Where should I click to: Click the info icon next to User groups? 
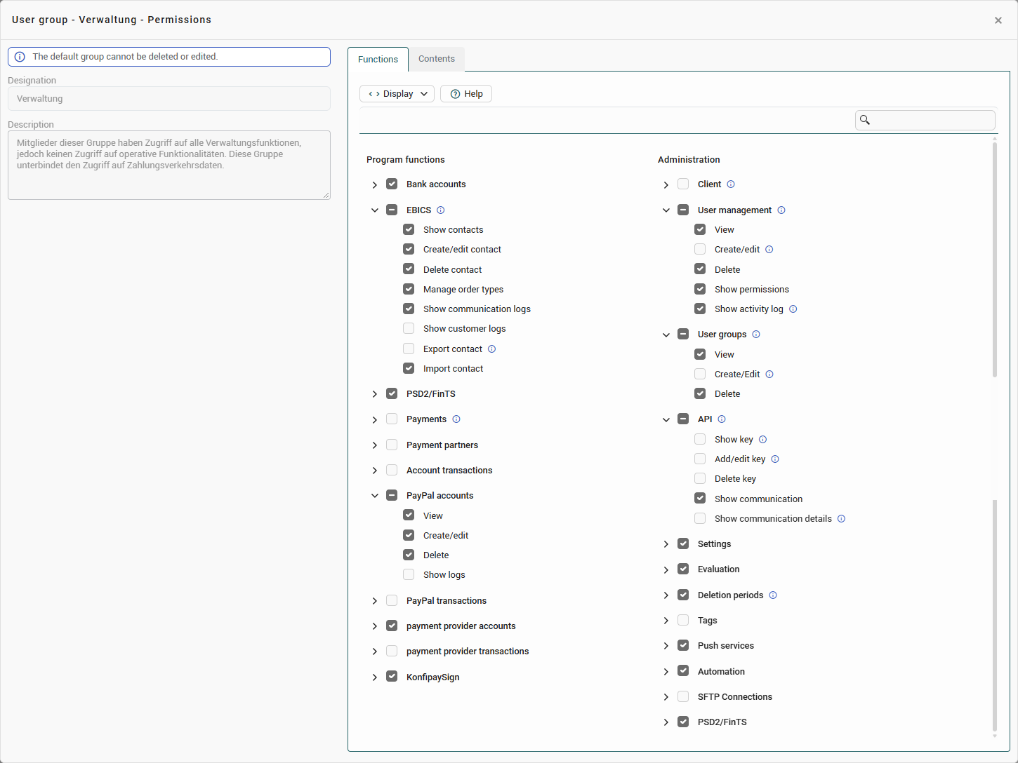(756, 335)
